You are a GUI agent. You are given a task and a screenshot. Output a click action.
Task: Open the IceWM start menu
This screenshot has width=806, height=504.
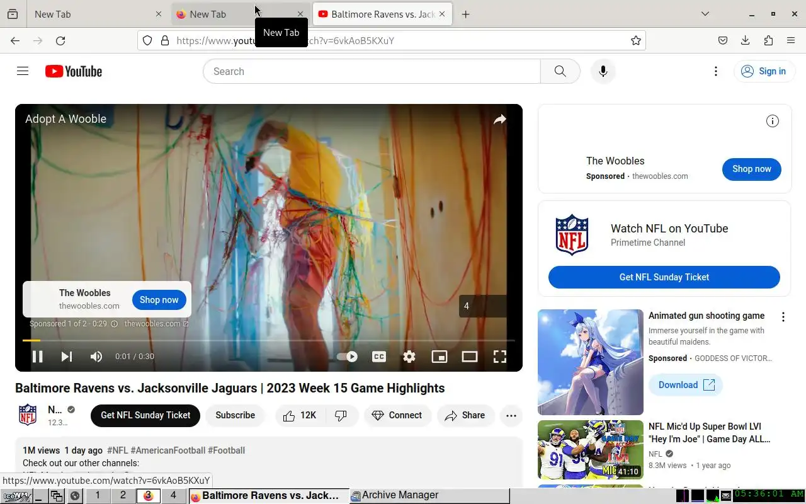pyautogui.click(x=16, y=496)
